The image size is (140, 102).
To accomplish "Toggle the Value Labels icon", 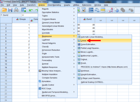I will pos(111,10).
